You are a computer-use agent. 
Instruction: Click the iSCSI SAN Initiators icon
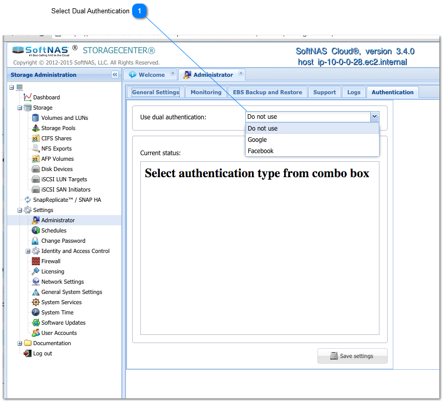coord(36,189)
